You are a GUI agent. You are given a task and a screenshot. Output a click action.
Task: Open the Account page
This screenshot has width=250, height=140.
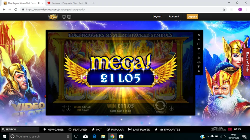(174, 16)
